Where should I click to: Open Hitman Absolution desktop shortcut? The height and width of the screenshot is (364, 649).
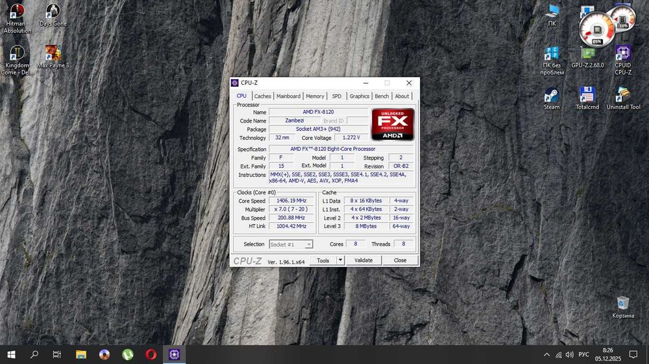click(x=17, y=19)
